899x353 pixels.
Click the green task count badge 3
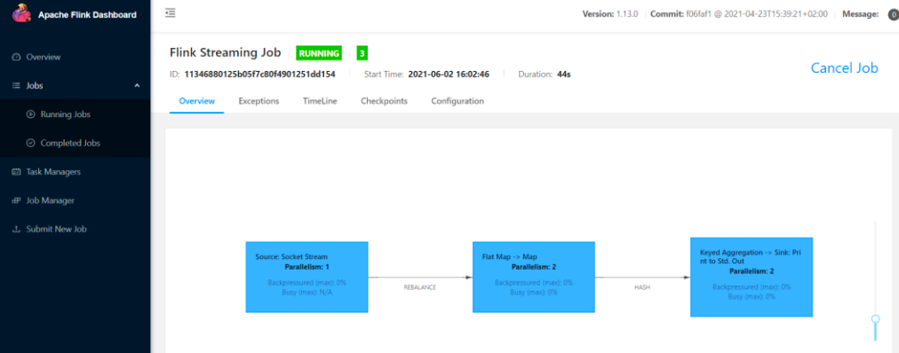[362, 53]
